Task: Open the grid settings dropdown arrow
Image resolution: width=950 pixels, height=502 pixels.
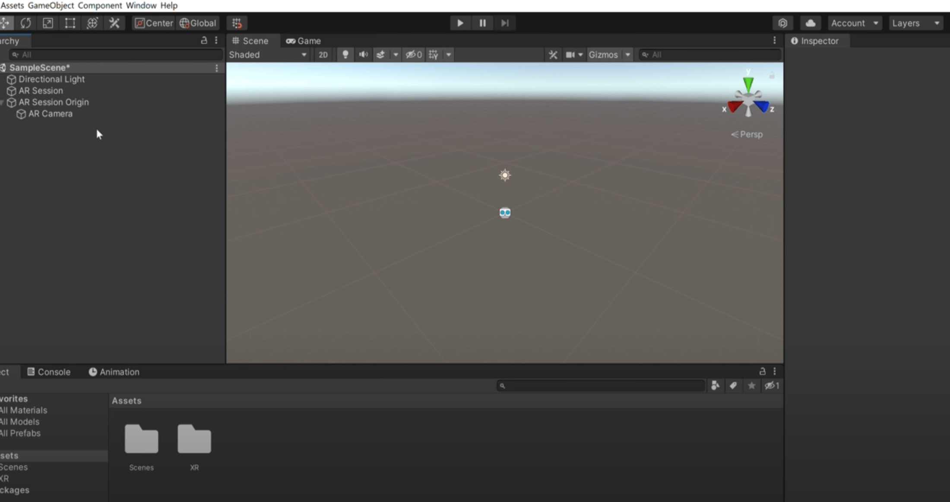Action: (449, 54)
